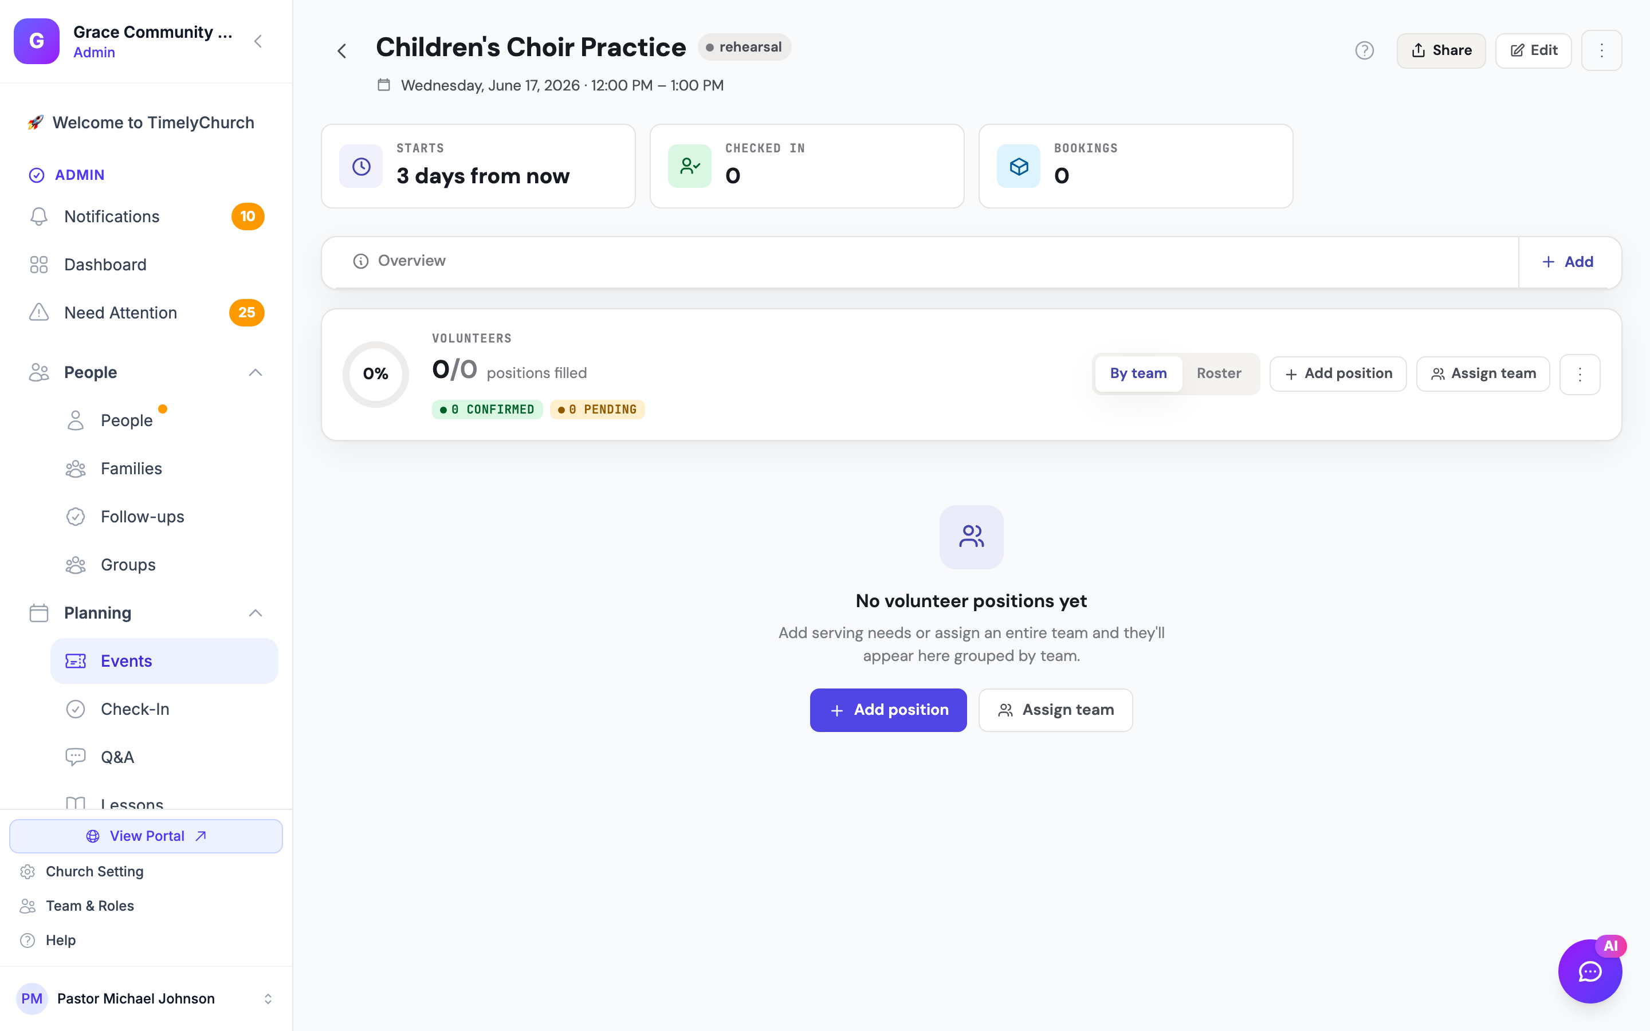Go back using the arrow beside event title
This screenshot has width=1650, height=1031.
coord(342,51)
